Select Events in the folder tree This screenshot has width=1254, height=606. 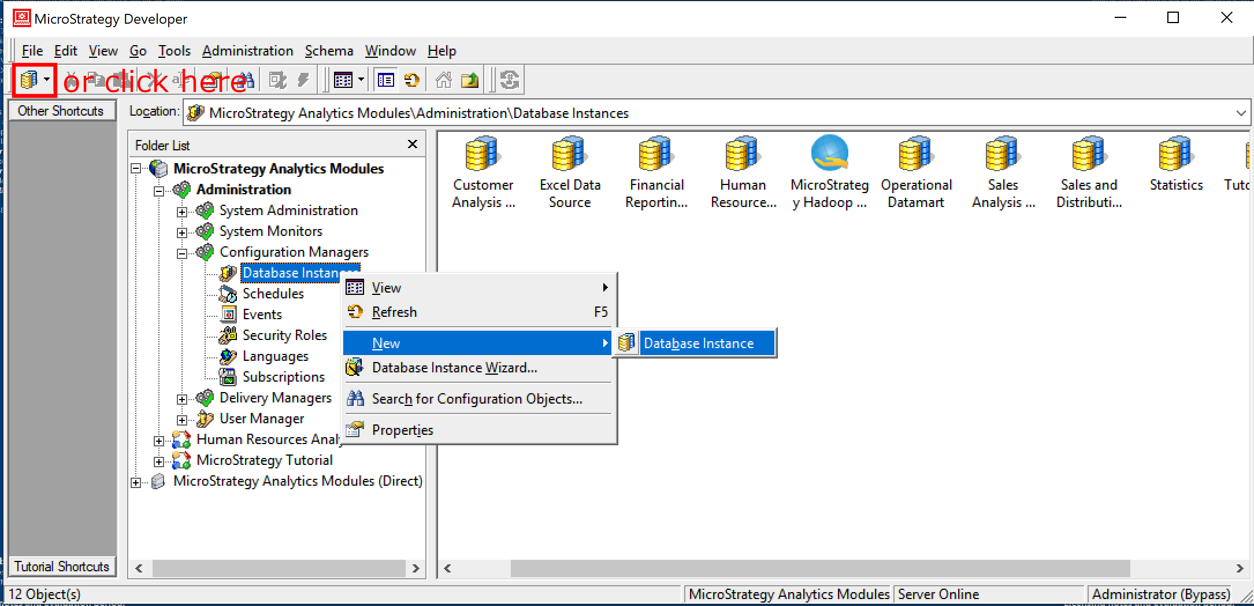pos(262,315)
